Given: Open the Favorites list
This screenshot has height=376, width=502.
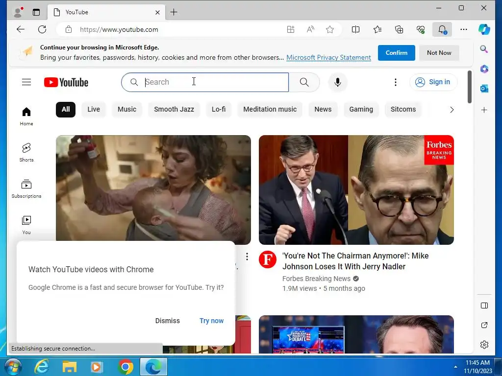Looking at the screenshot, I should coord(377,29).
